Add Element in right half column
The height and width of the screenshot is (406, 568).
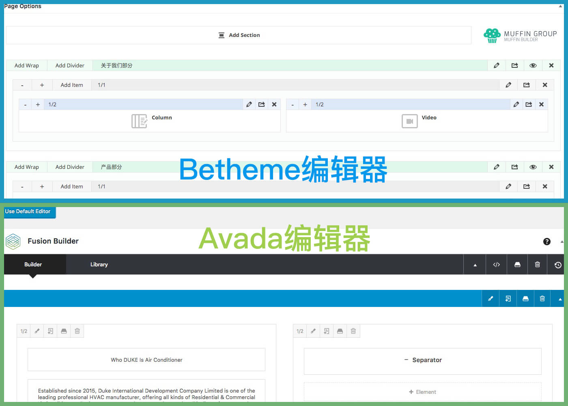tap(422, 392)
